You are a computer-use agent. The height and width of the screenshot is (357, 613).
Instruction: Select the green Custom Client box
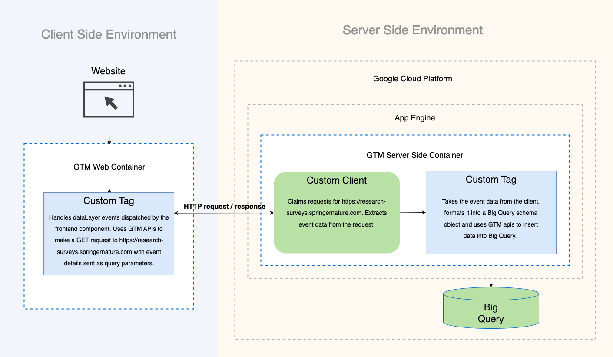point(337,212)
